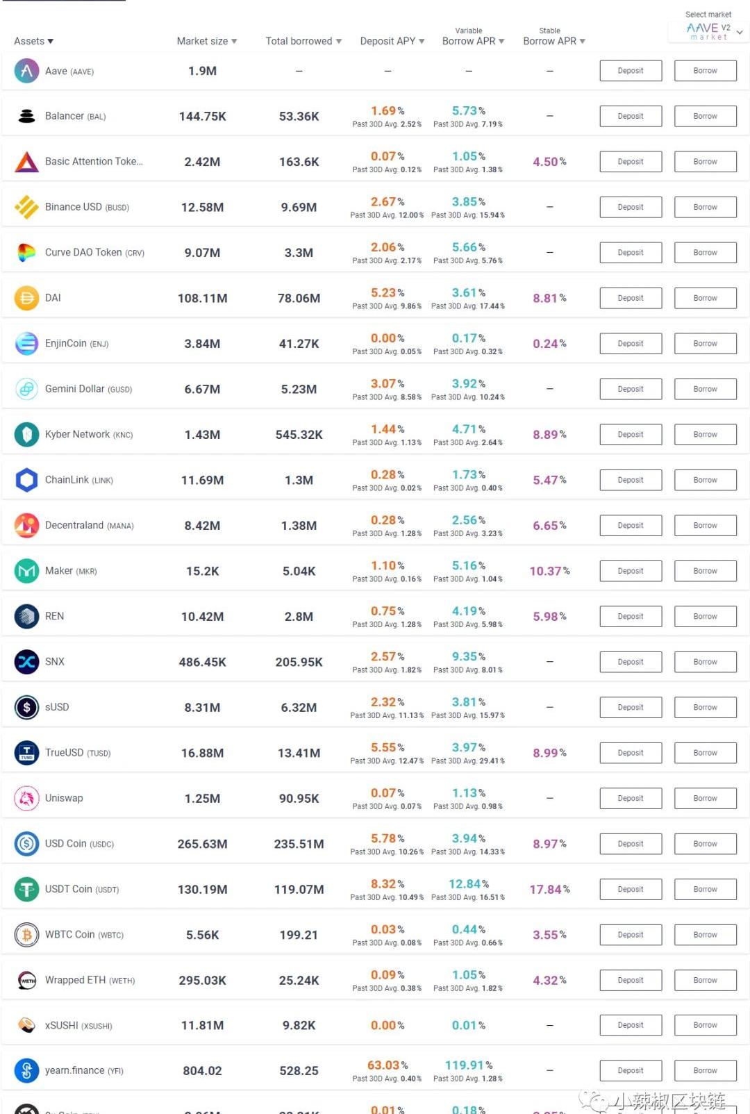Click the ChainLink (LINK) hexagon icon
The height and width of the screenshot is (1114, 750).
tap(26, 480)
